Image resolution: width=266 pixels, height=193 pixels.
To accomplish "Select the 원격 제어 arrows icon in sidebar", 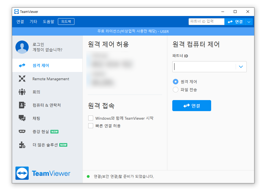I will (22, 65).
